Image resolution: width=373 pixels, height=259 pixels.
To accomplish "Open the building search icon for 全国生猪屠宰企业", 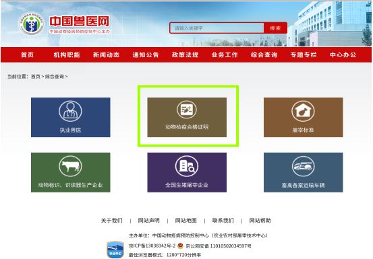I will click(x=187, y=166).
